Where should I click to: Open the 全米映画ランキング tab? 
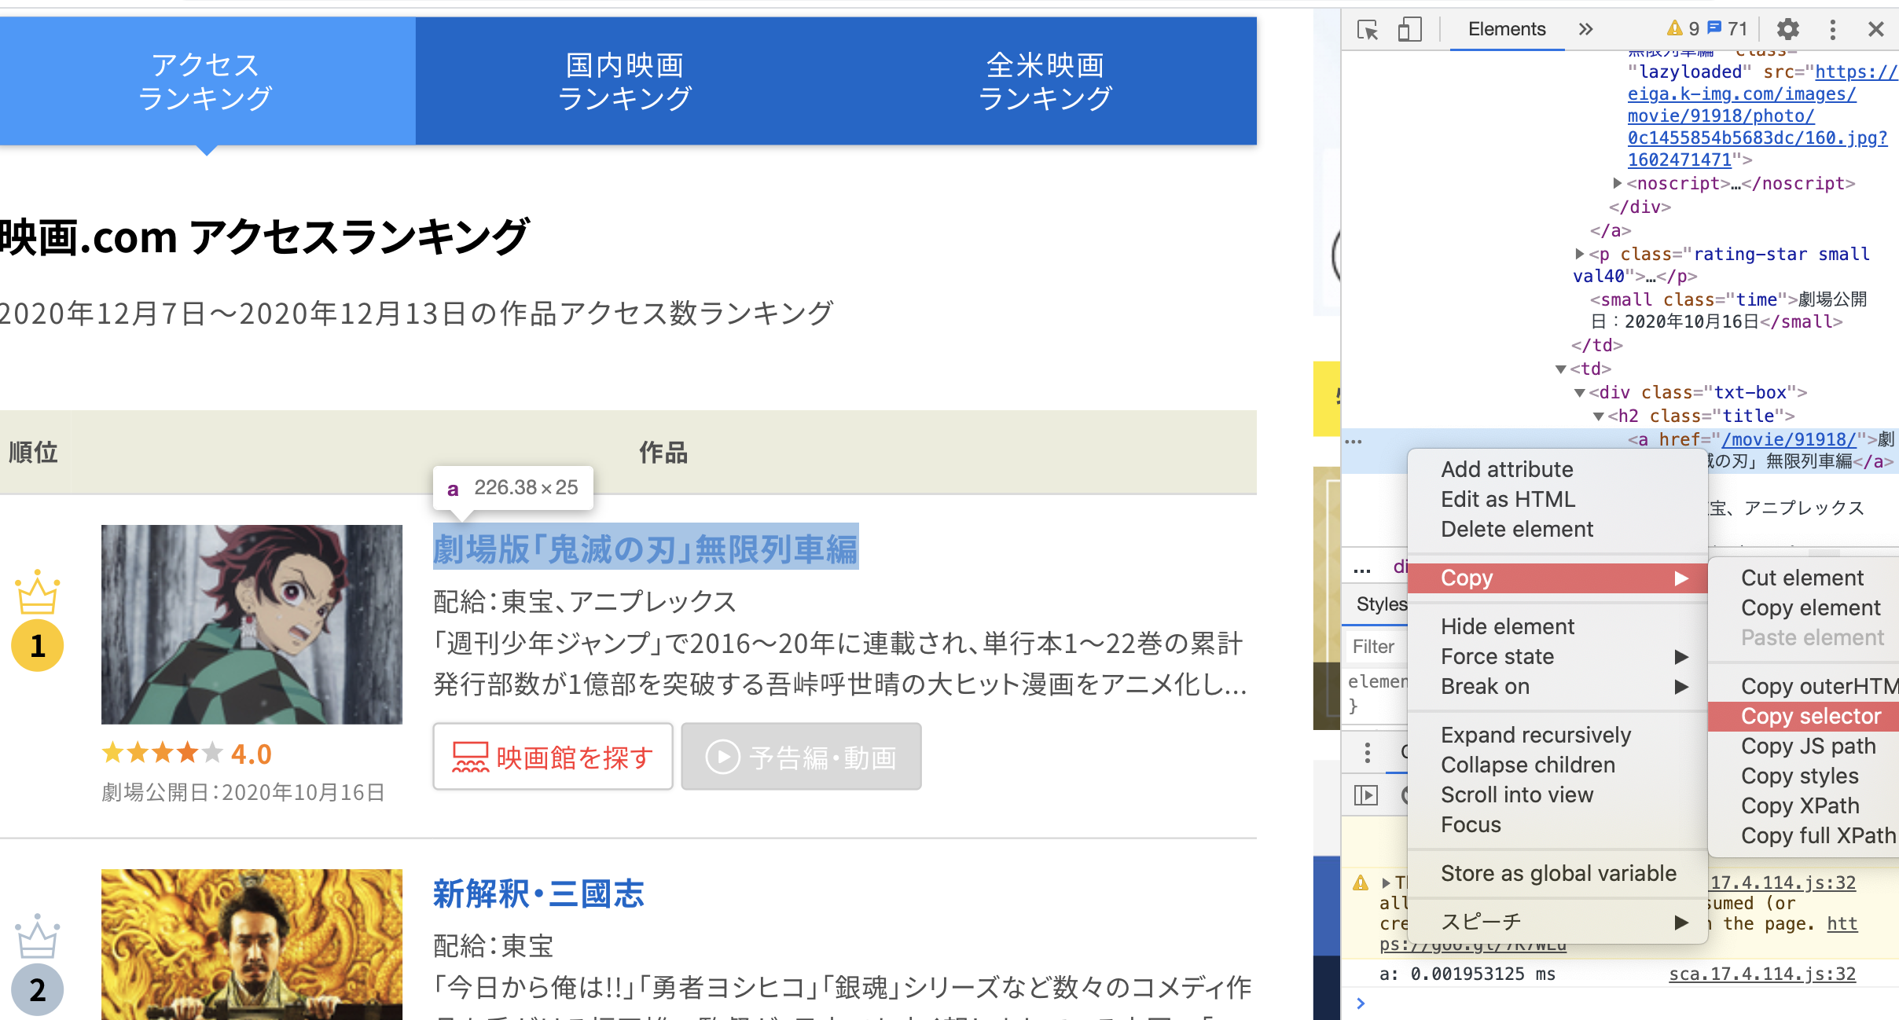click(x=1045, y=81)
